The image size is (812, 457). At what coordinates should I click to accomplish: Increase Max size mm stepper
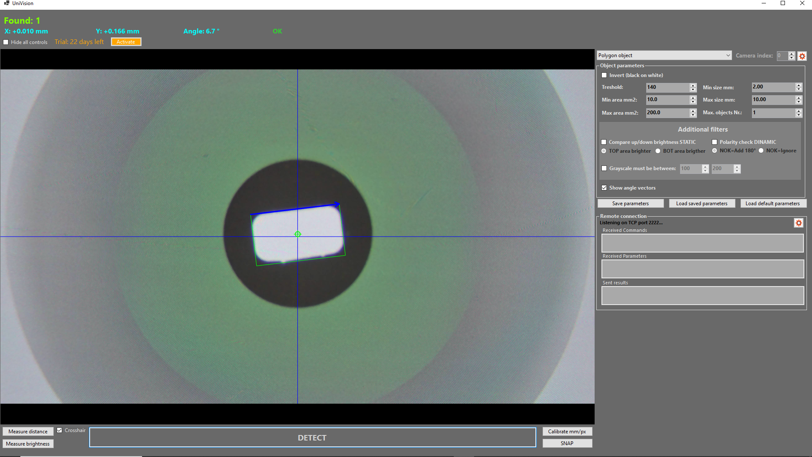coord(798,98)
